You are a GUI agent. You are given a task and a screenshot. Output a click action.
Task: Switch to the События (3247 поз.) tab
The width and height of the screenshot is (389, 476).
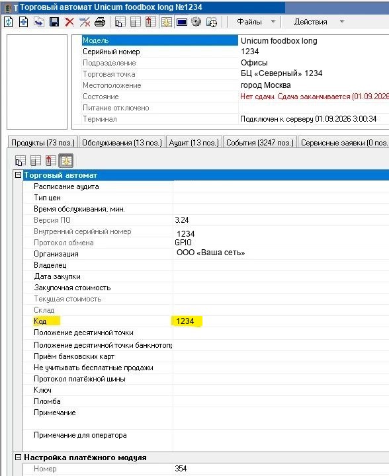[x=260, y=142]
